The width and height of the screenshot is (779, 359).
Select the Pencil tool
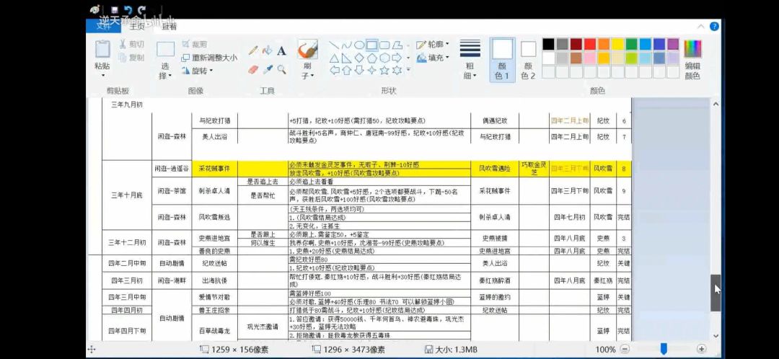coord(253,50)
